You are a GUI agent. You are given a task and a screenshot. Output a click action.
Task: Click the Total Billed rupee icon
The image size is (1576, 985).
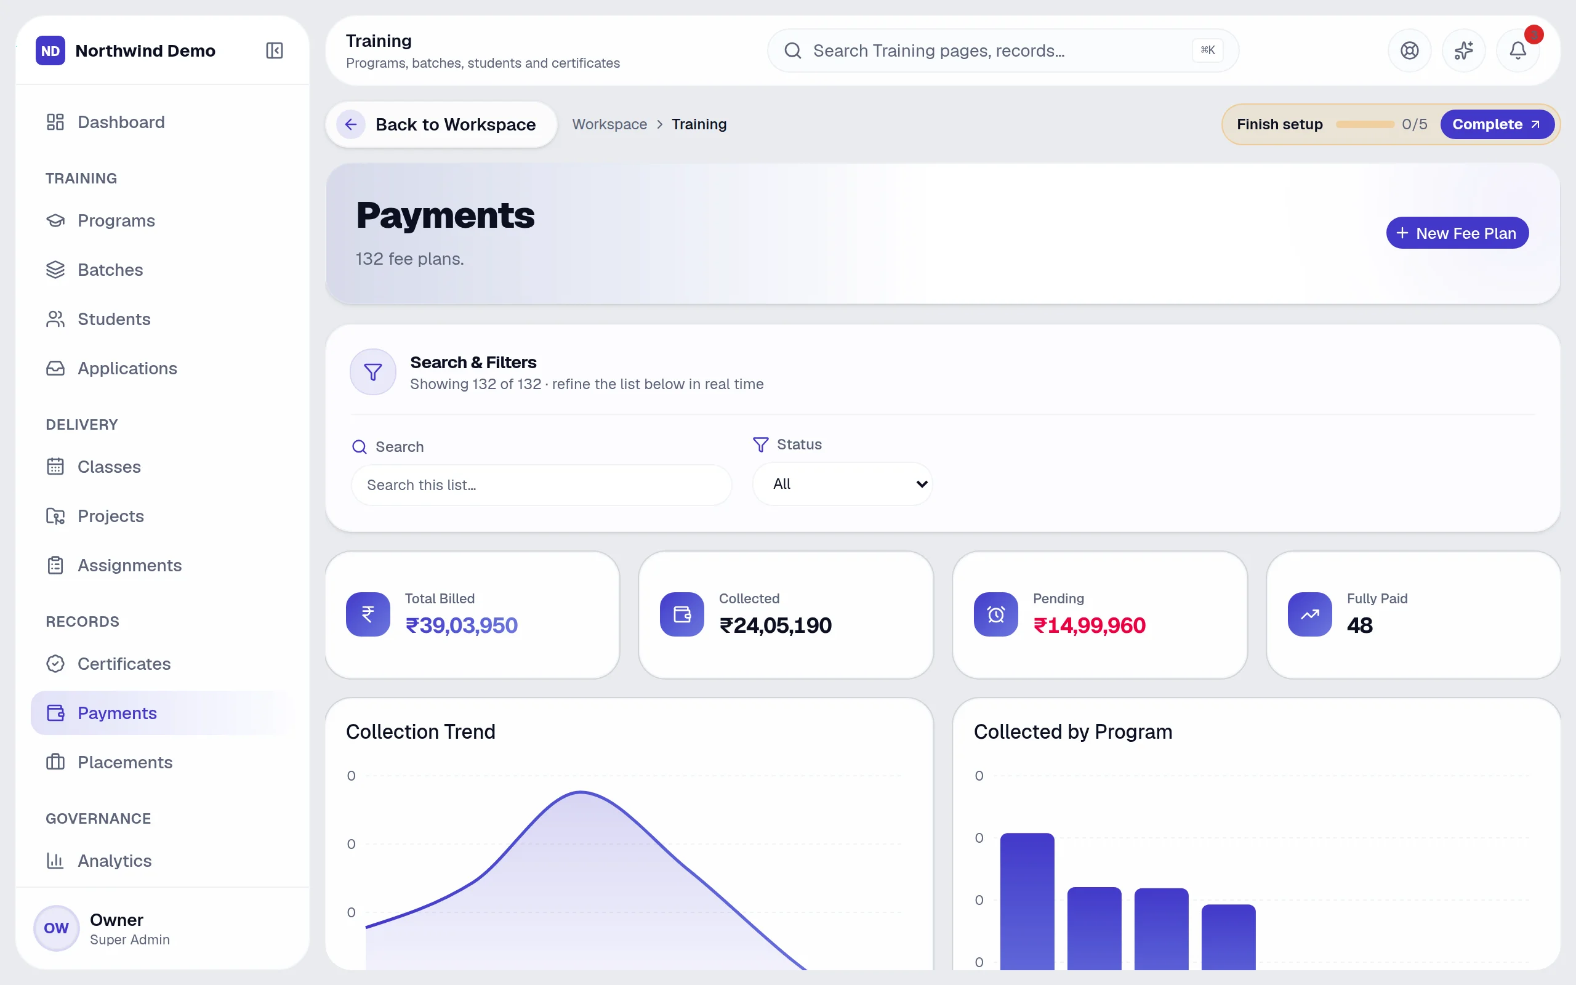368,614
